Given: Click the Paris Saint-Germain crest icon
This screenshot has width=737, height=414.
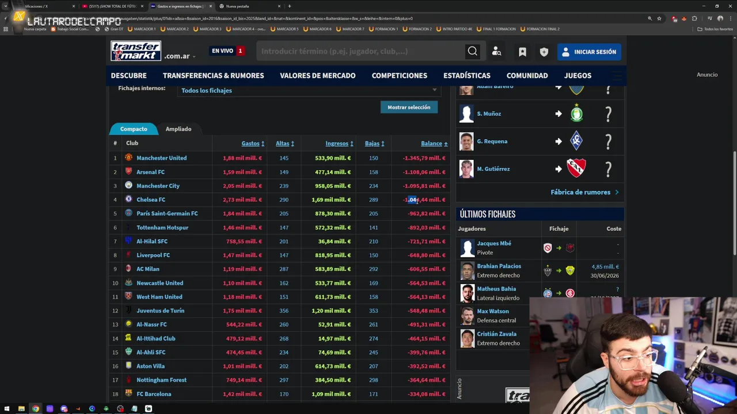Looking at the screenshot, I should 128,213.
